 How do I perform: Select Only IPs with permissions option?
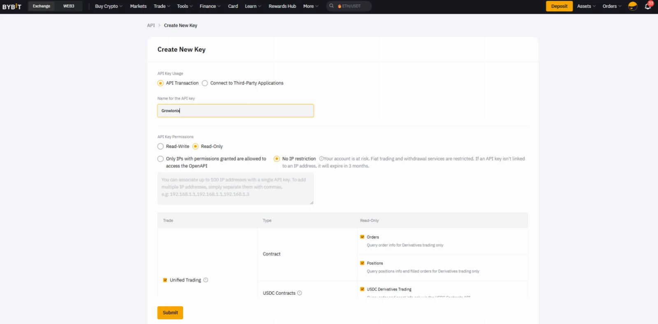(x=160, y=159)
